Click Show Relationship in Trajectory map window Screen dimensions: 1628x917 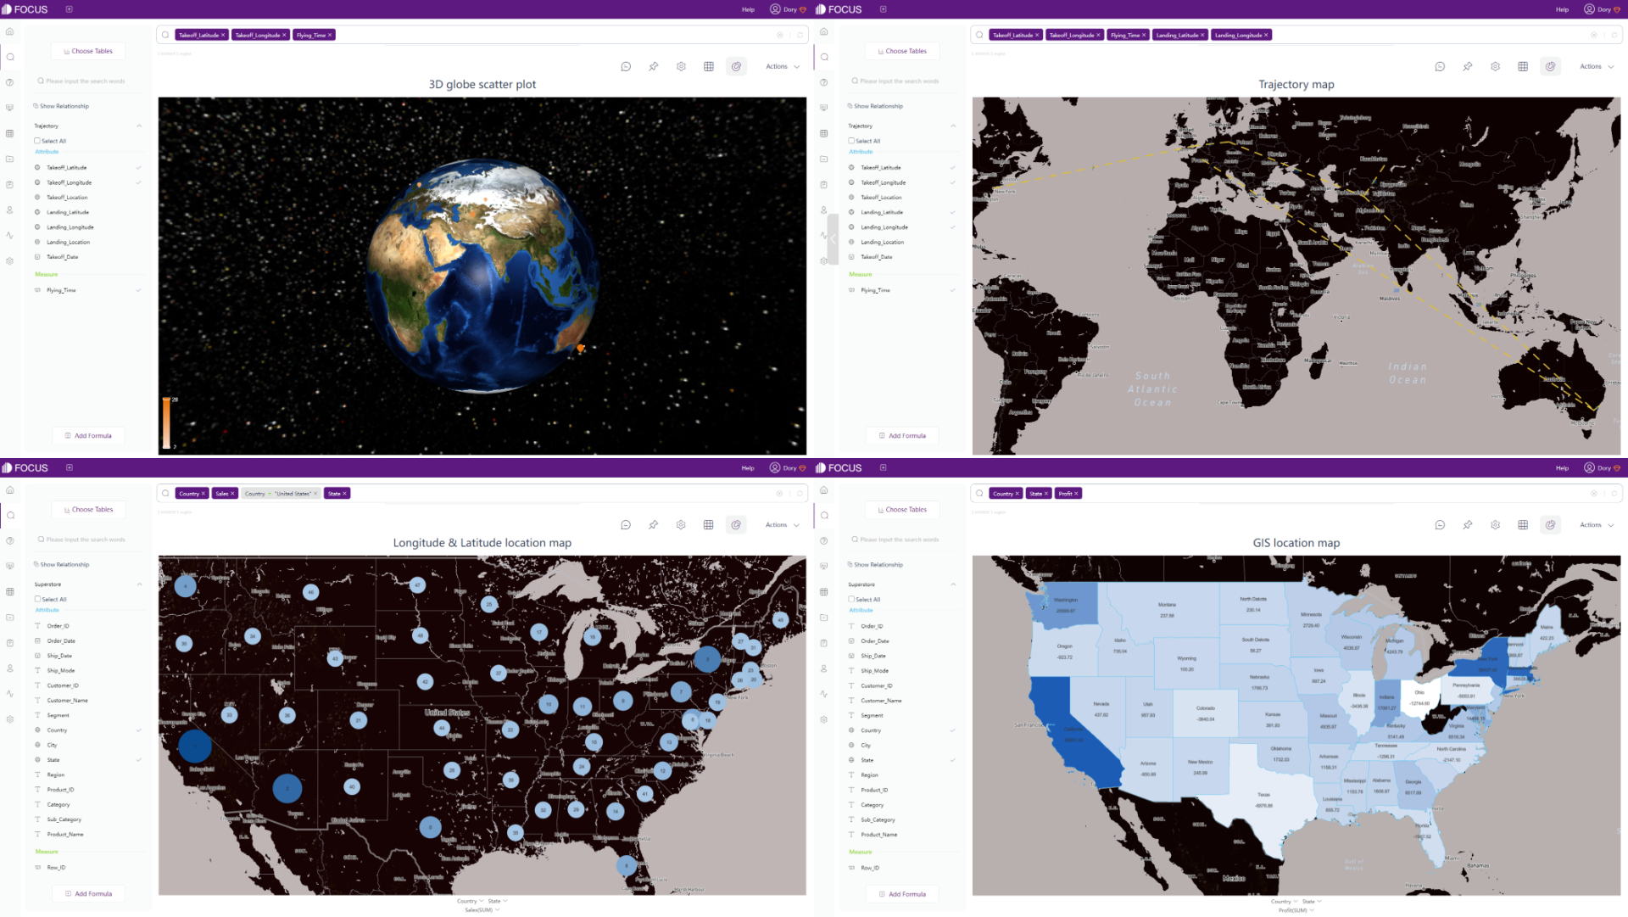click(x=875, y=106)
